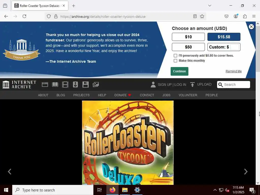Open the Pocket save icon

[x=226, y=16]
